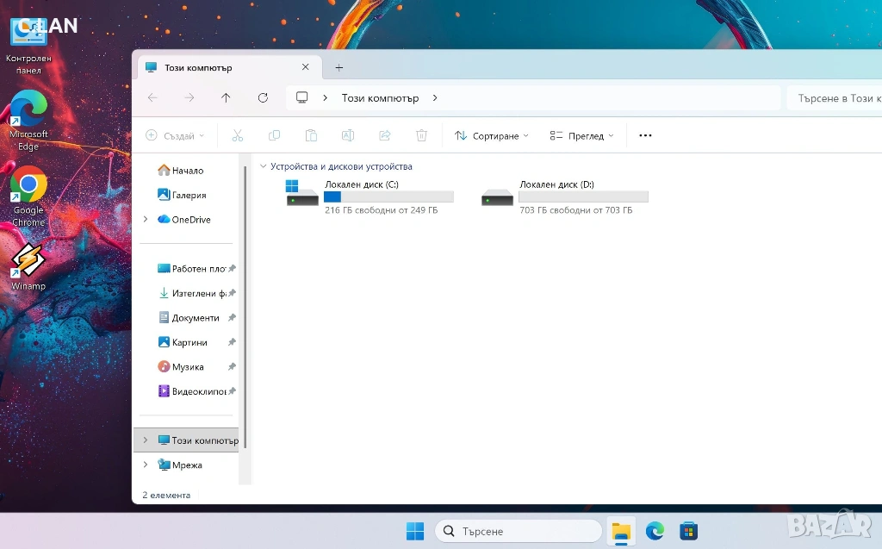The image size is (882, 549).
Task: Open the Сортиране sort dropdown
Action: pyautogui.click(x=491, y=135)
